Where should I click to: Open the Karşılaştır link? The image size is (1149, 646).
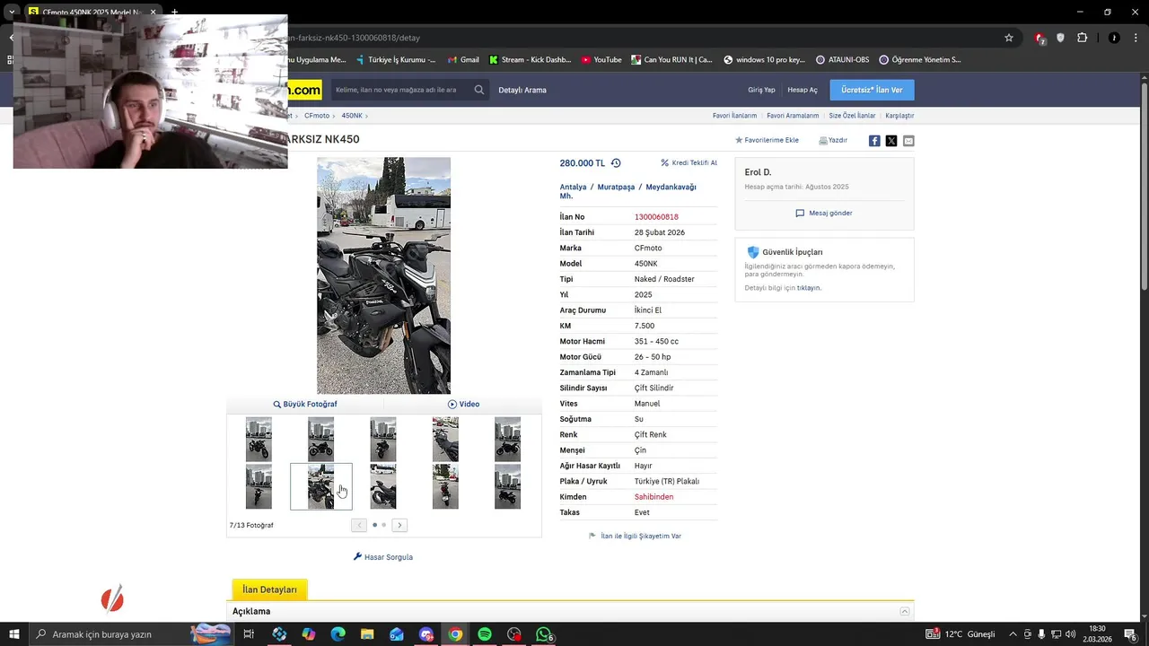[899, 116]
